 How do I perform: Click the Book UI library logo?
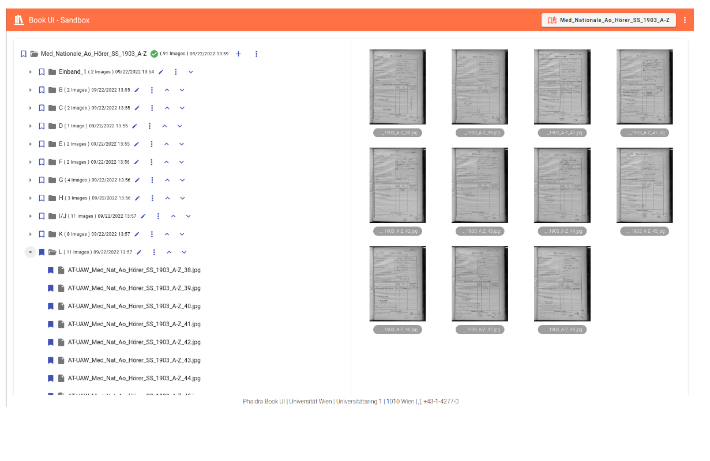click(x=19, y=20)
